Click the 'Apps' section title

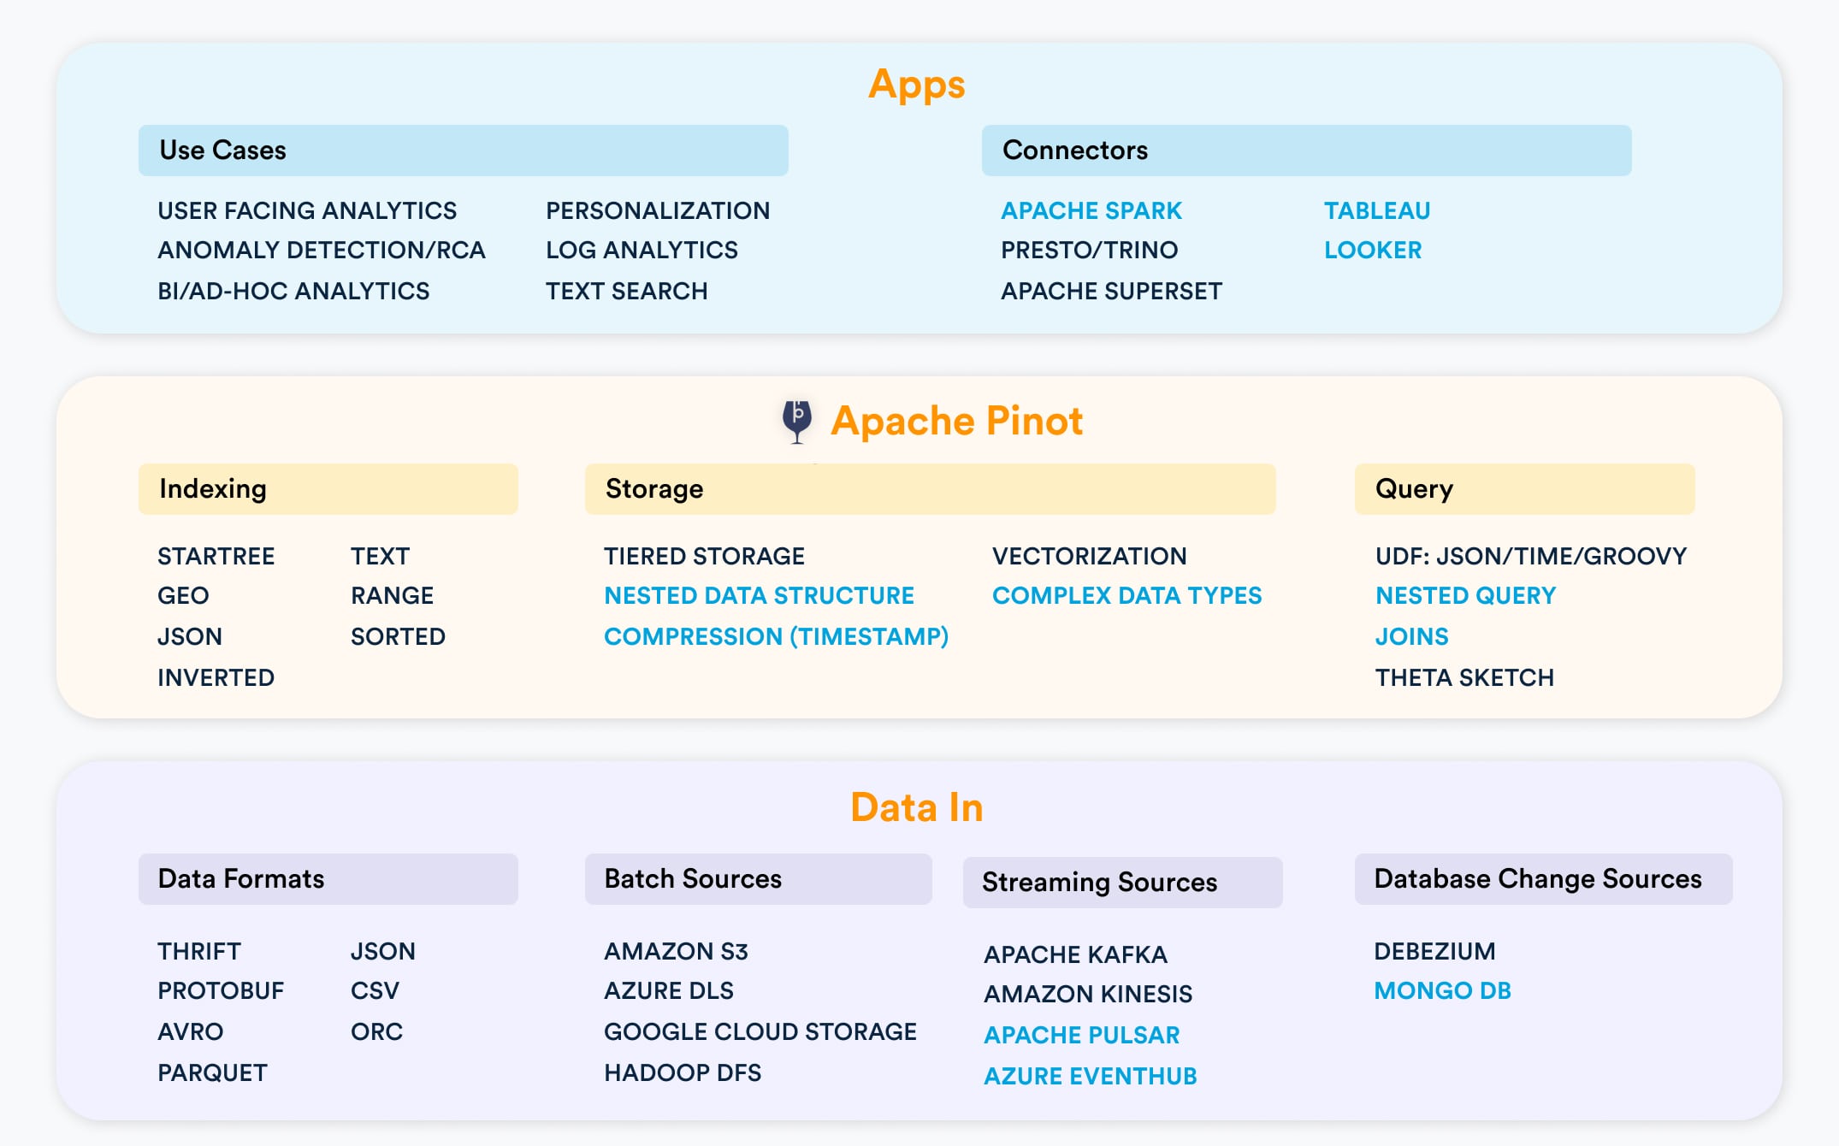click(917, 85)
